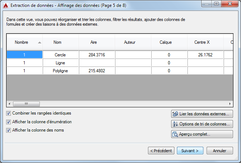Go to next page with Suivant
The width and height of the screenshot is (241, 163).
(x=190, y=150)
